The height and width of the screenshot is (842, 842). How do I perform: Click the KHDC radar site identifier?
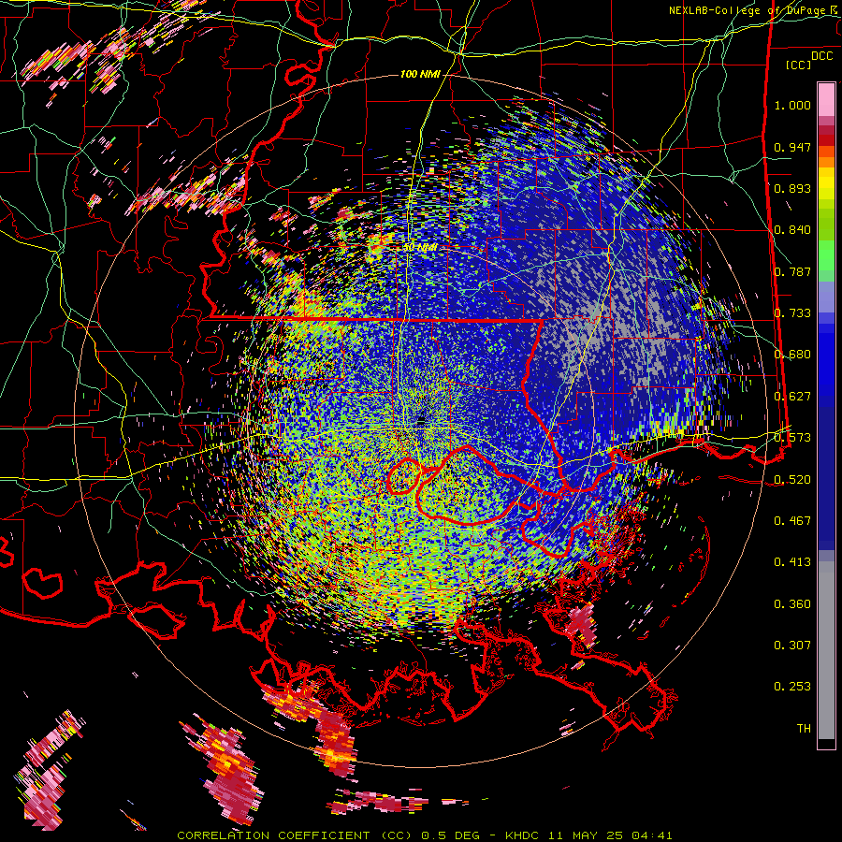coord(524,835)
